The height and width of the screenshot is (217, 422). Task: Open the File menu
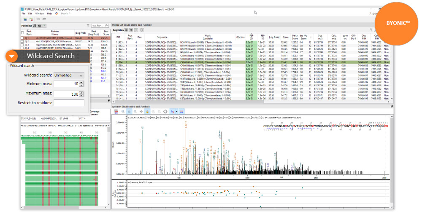coord(23,13)
